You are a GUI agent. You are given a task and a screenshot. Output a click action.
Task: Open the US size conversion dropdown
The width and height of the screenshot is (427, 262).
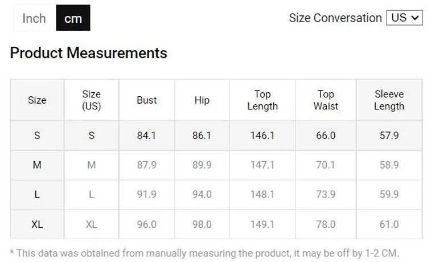404,18
